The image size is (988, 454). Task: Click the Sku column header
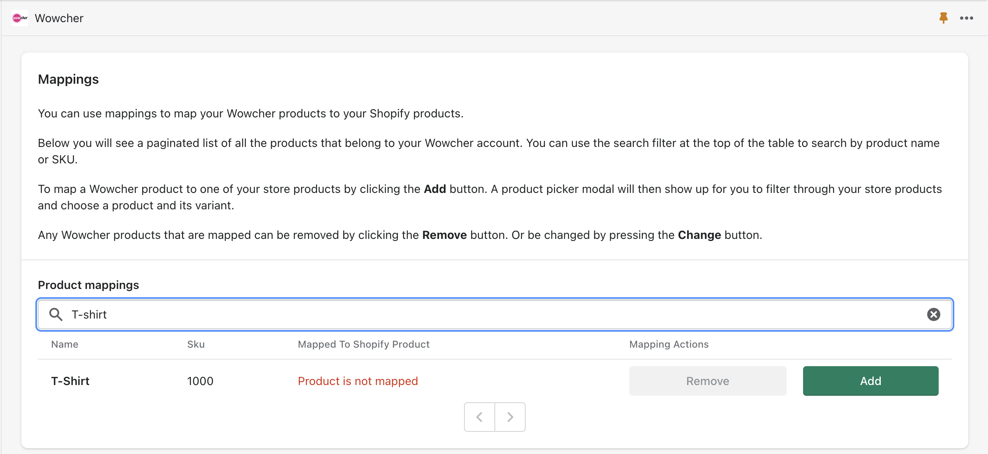[196, 344]
